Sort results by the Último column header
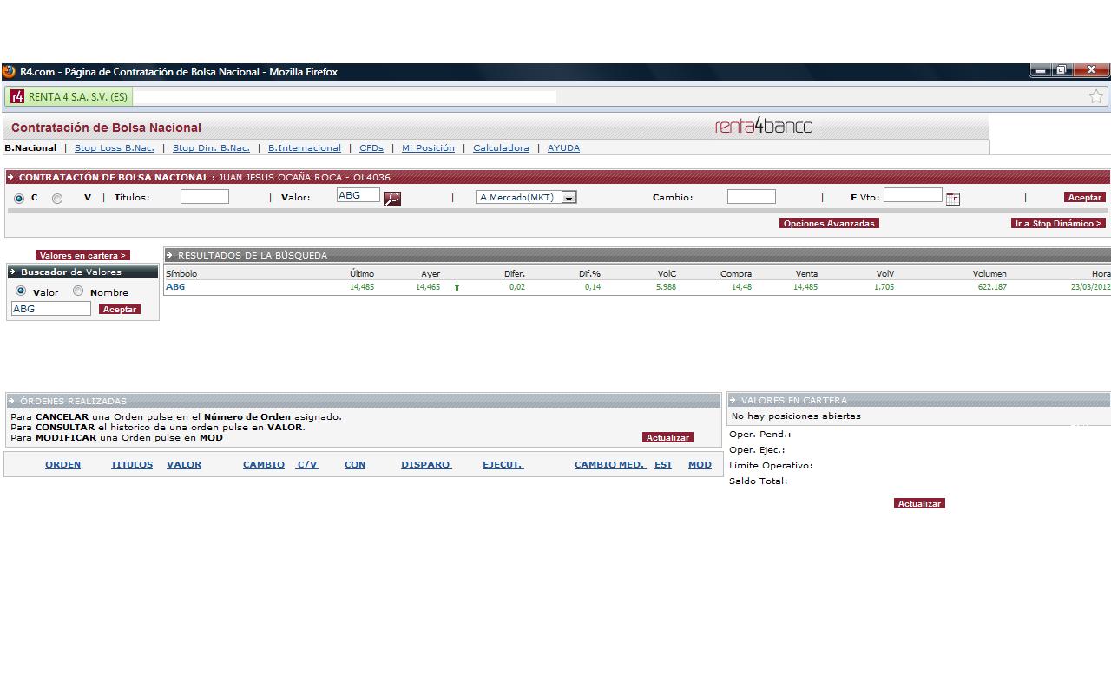The image size is (1111, 694). point(362,274)
